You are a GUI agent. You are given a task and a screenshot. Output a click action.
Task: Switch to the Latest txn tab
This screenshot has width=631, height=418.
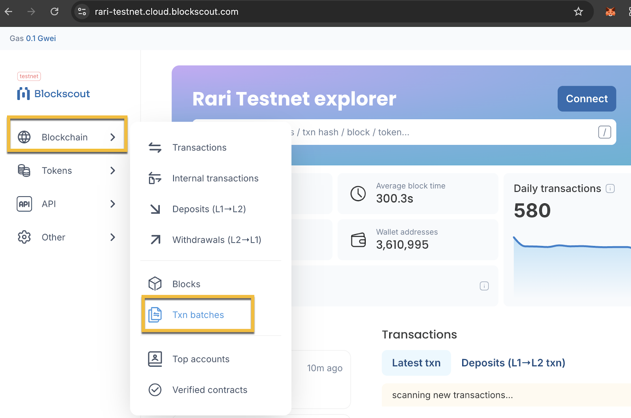[x=416, y=363]
